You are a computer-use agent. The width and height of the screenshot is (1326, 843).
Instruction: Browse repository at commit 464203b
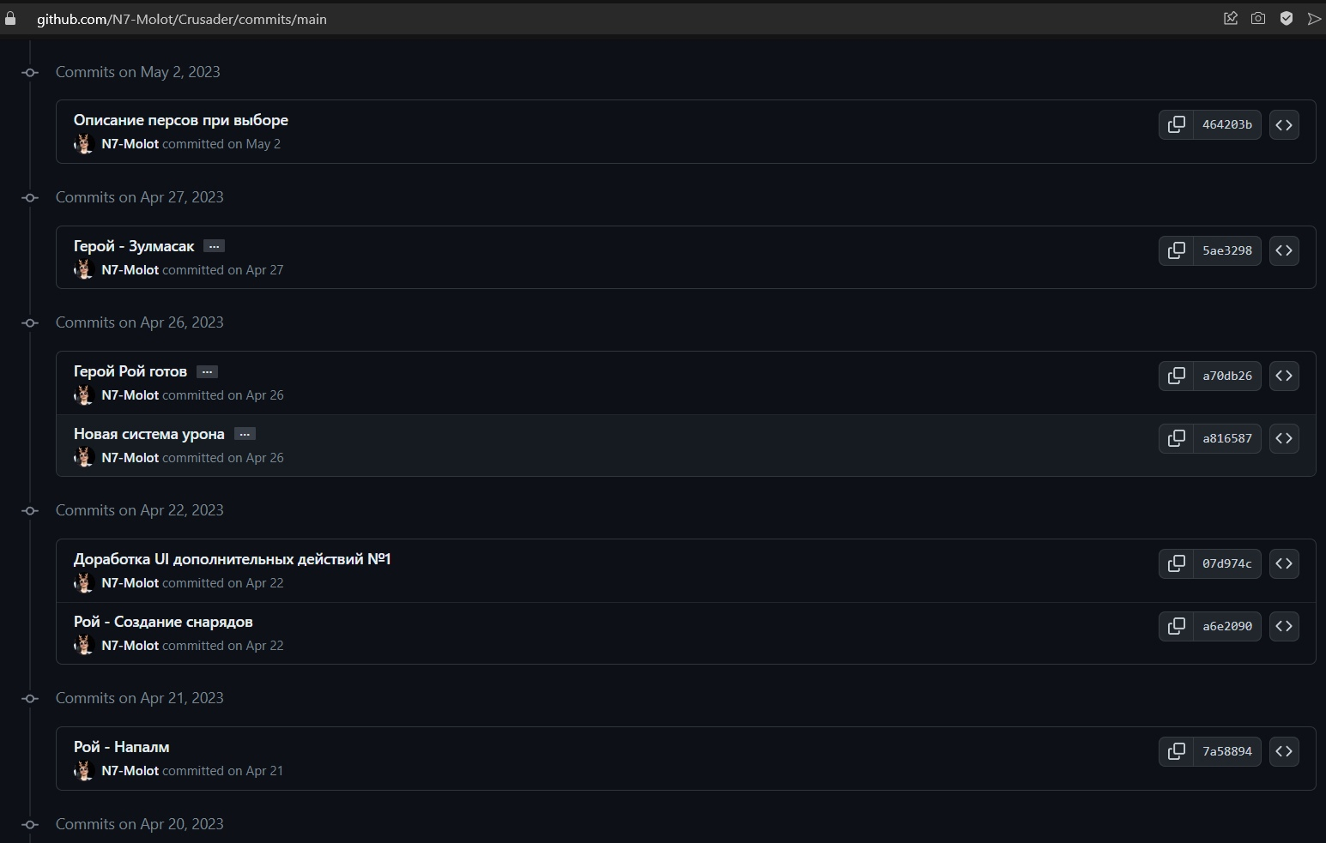coord(1284,125)
